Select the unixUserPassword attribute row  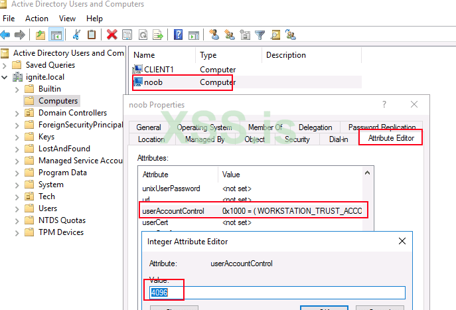click(252, 189)
